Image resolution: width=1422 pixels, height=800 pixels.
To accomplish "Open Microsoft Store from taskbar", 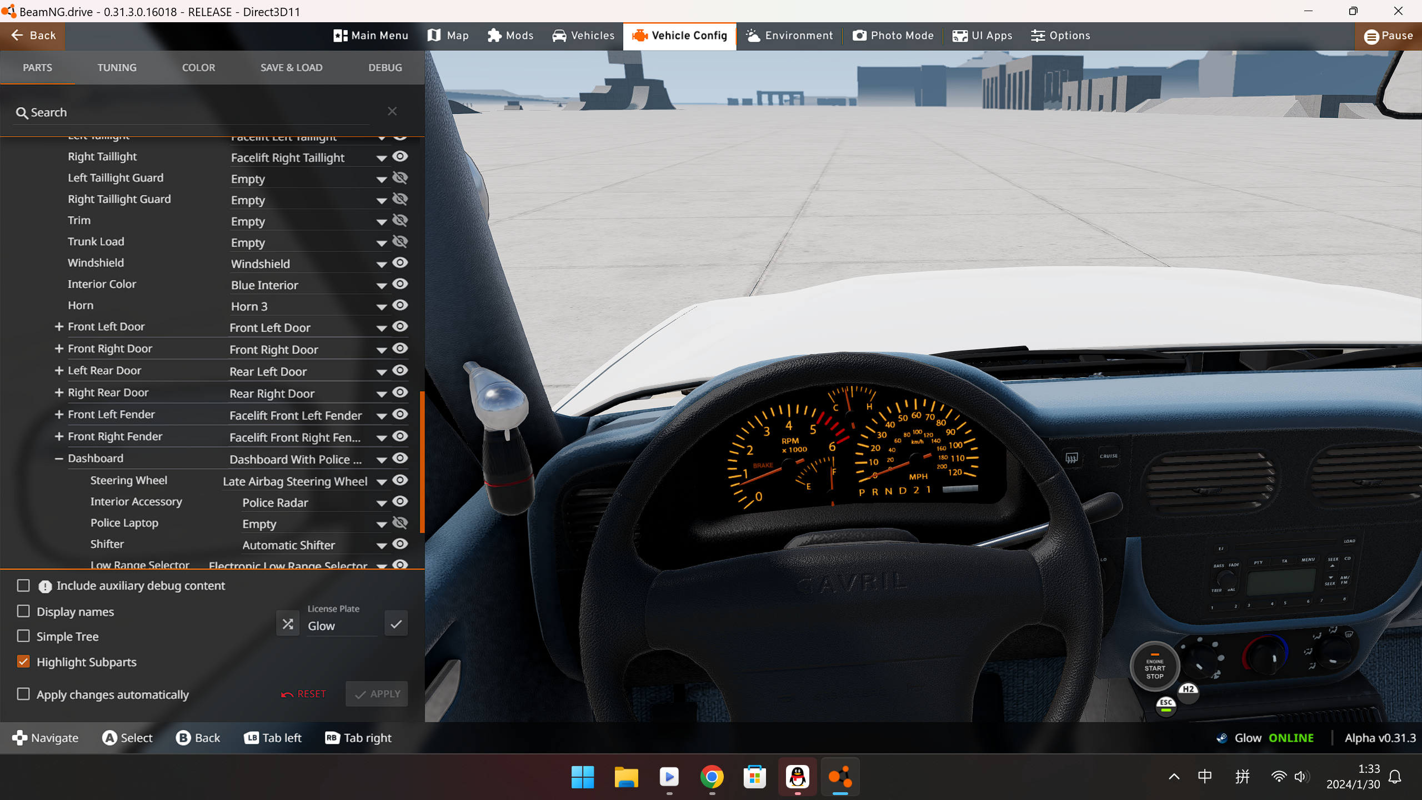I will click(x=754, y=777).
